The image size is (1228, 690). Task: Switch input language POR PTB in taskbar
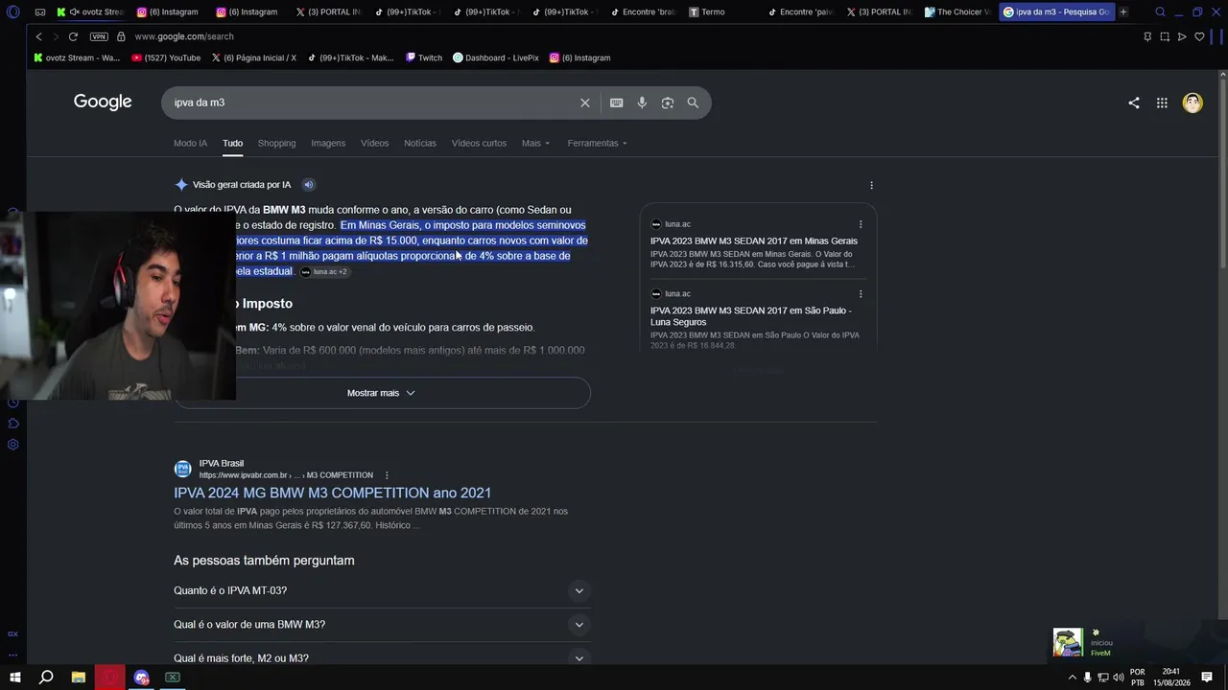click(1138, 678)
